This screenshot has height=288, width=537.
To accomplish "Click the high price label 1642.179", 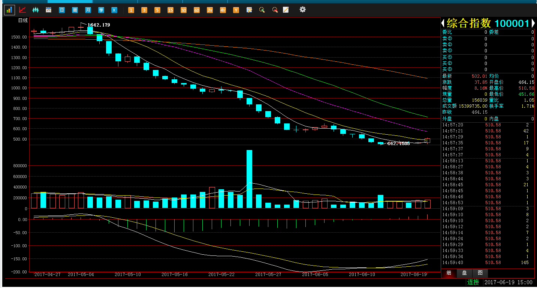I will click(x=99, y=25).
